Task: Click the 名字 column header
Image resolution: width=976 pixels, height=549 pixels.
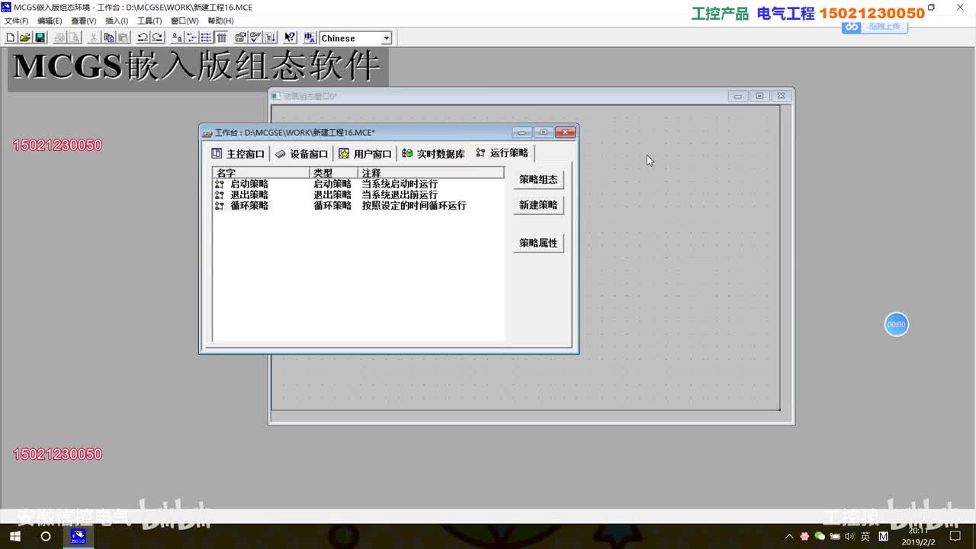Action: pos(262,173)
